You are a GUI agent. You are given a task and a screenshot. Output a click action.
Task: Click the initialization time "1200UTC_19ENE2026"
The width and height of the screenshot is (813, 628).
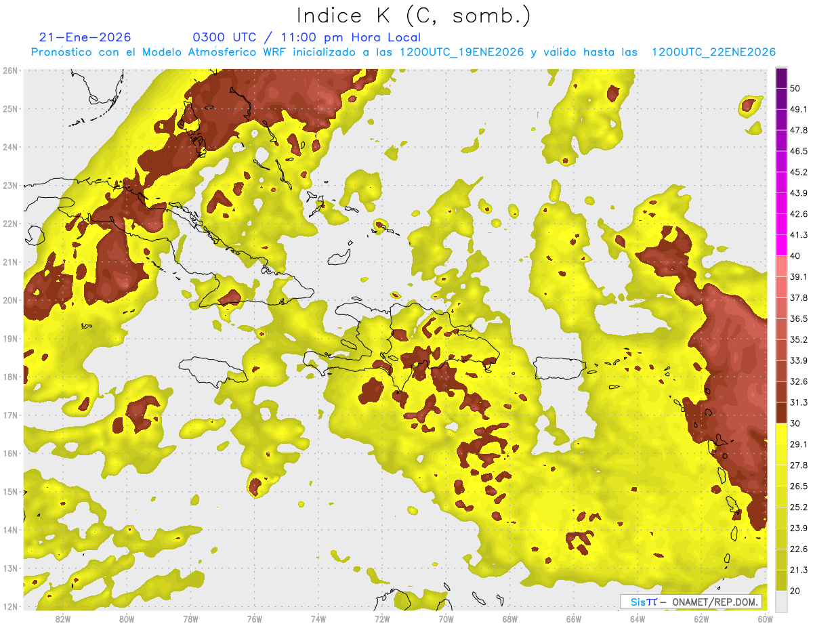pos(462,52)
